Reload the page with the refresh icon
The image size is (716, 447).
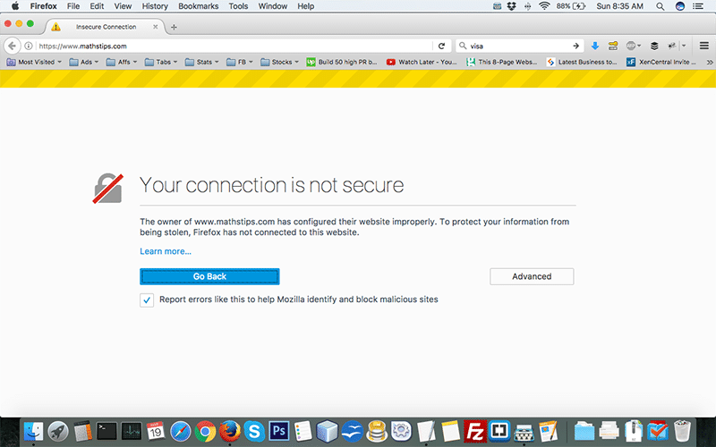(x=441, y=46)
